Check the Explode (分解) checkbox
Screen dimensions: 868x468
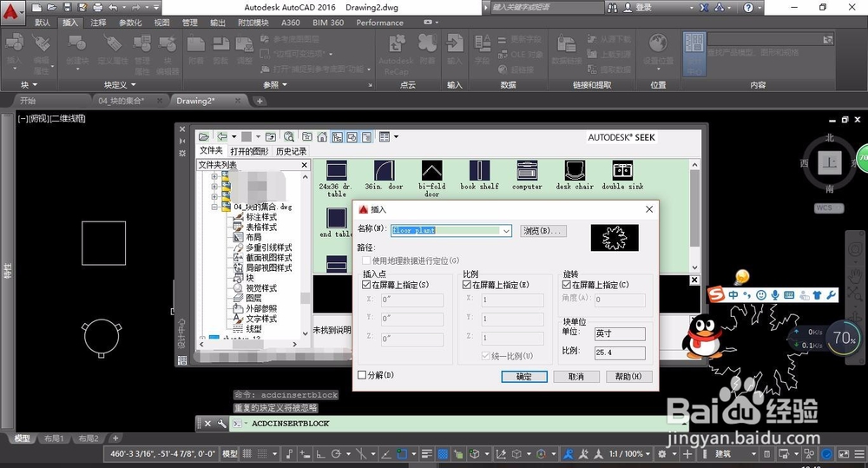[x=362, y=375]
